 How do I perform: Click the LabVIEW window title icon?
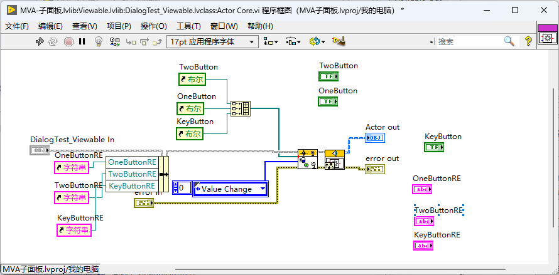click(12, 10)
